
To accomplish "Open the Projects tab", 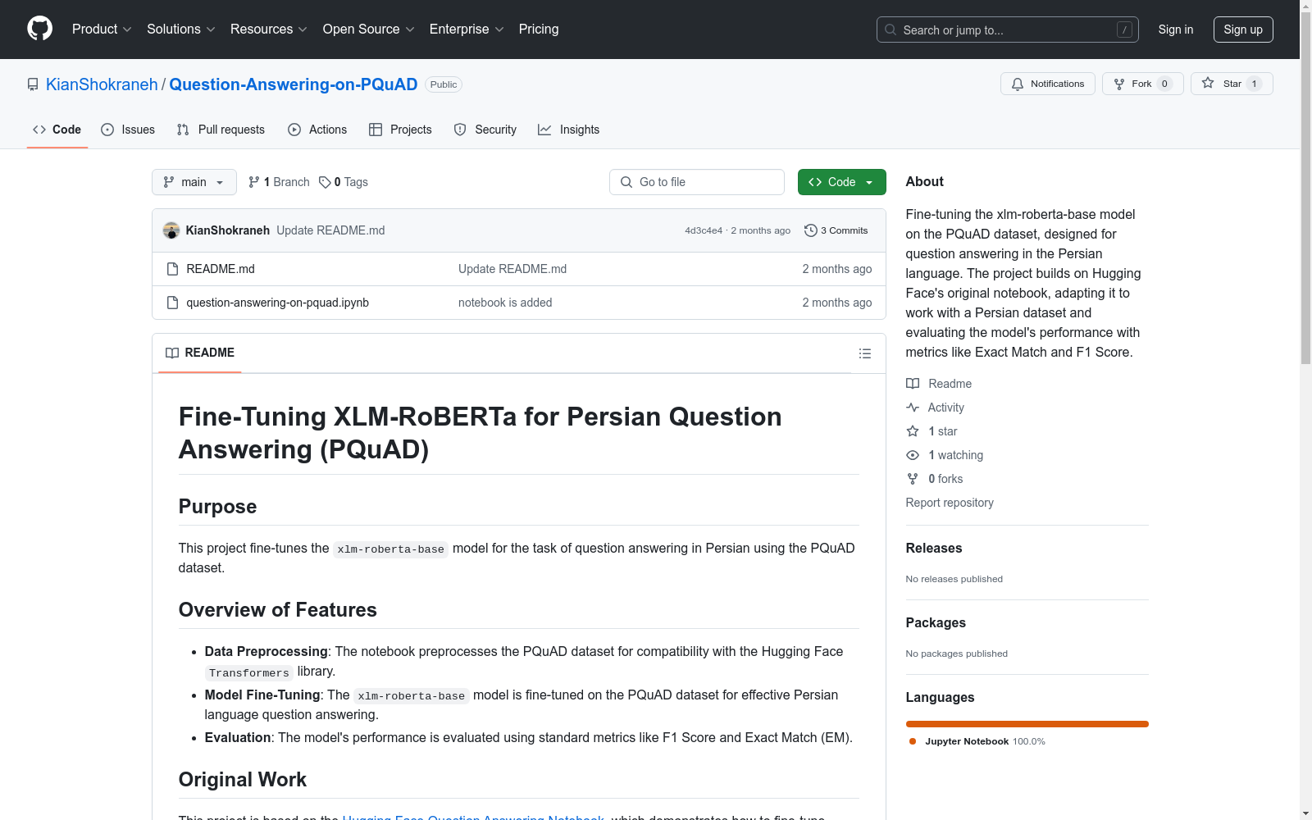I will (x=400, y=130).
